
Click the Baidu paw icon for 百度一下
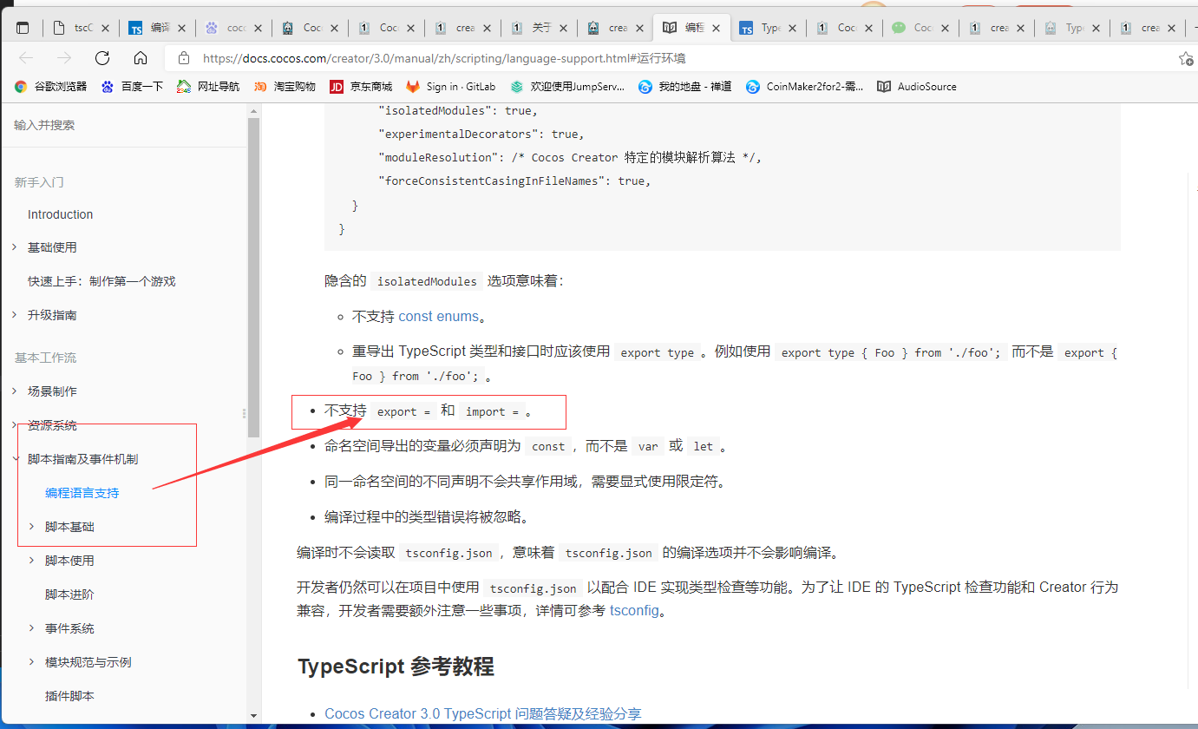click(108, 87)
